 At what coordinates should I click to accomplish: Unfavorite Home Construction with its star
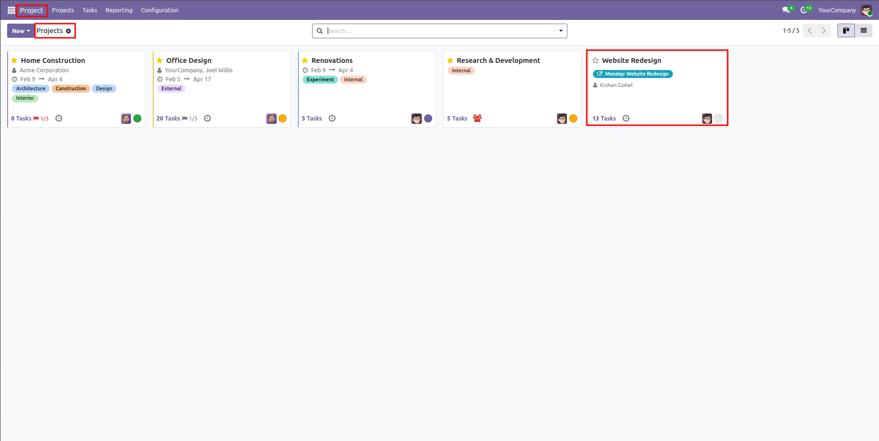tap(15, 61)
